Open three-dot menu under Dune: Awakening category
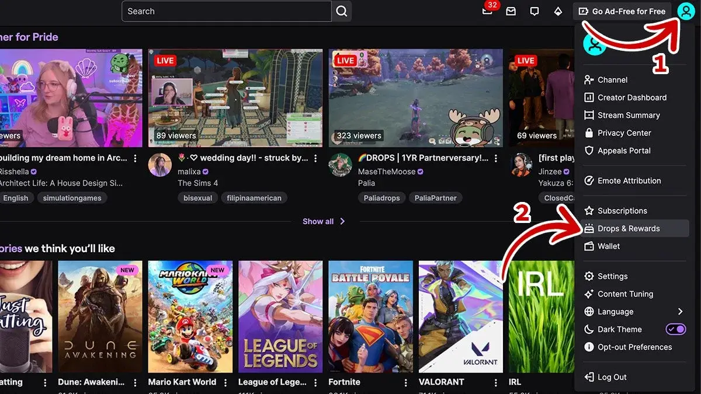 (x=136, y=382)
